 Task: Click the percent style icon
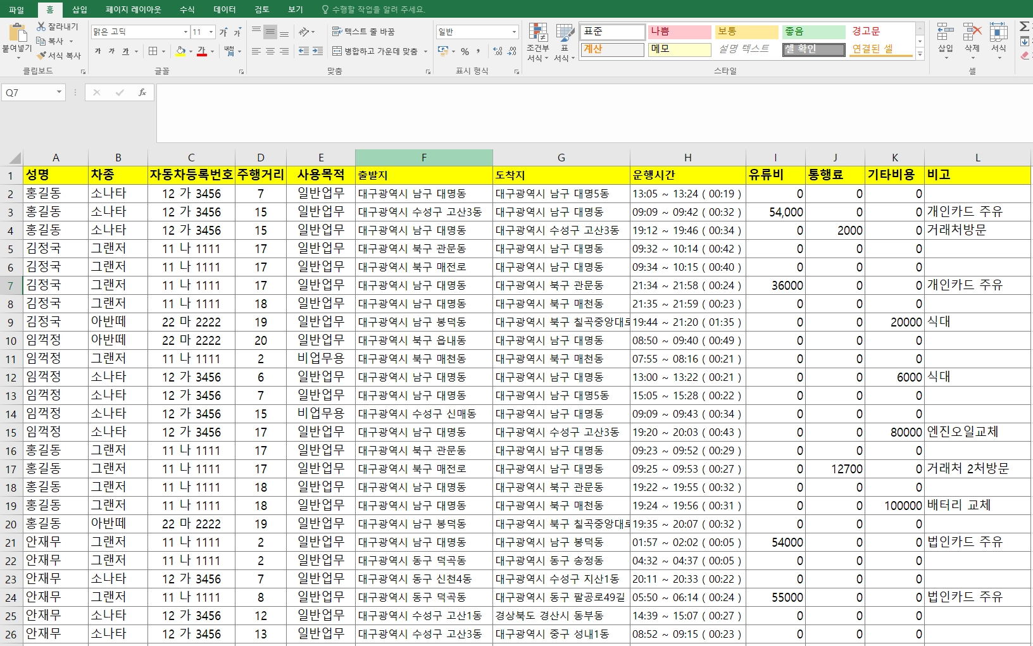(x=465, y=51)
